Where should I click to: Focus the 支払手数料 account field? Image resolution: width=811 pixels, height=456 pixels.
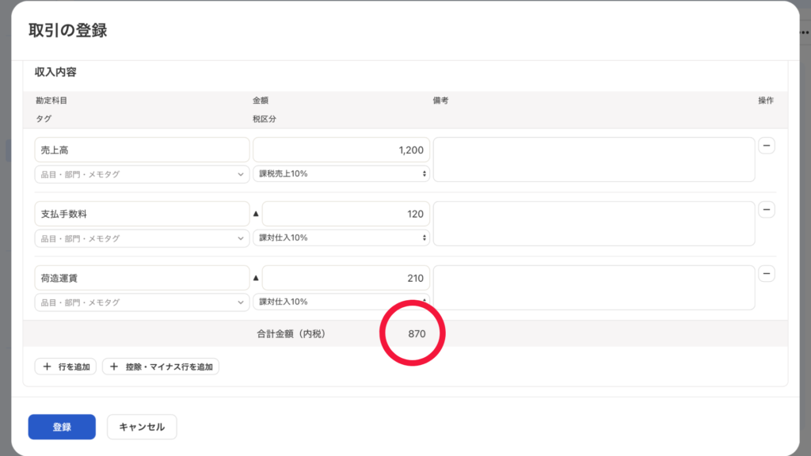(143, 214)
